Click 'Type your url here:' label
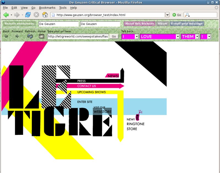This screenshot has width=220, height=173. point(59,31)
